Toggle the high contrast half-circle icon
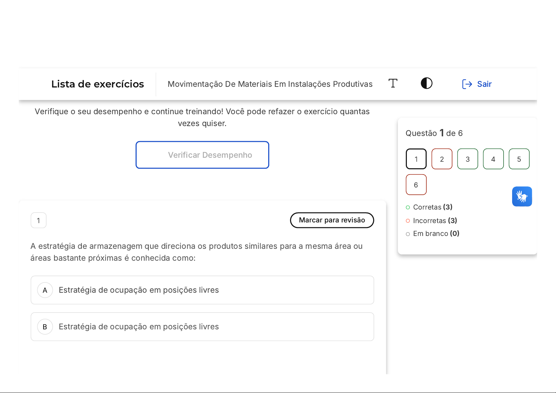The height and width of the screenshot is (393, 556). pyautogui.click(x=426, y=83)
